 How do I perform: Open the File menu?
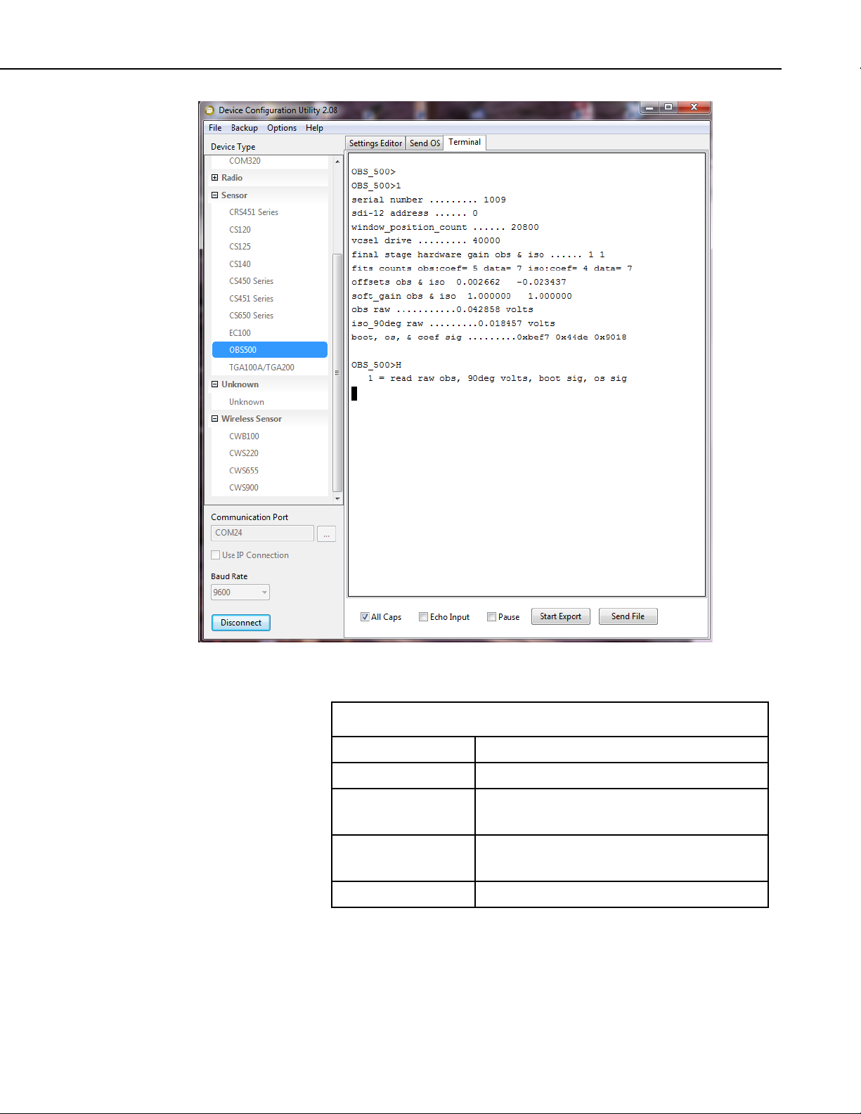pos(215,128)
